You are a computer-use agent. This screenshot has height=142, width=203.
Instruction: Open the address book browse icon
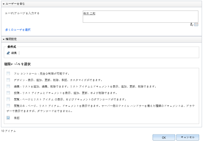(x=196, y=25)
